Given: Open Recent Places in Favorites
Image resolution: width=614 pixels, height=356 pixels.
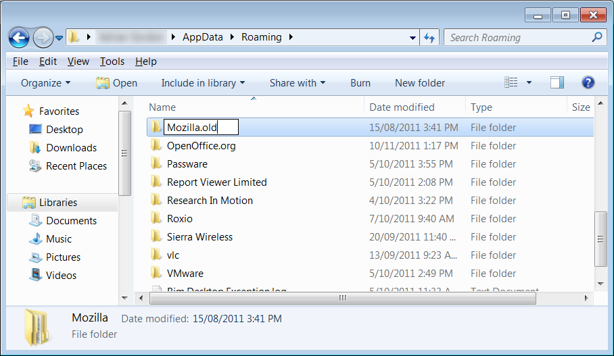Looking at the screenshot, I should click(x=76, y=166).
